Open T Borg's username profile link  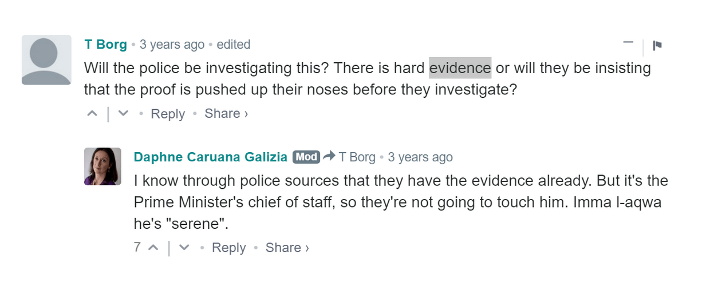[105, 44]
